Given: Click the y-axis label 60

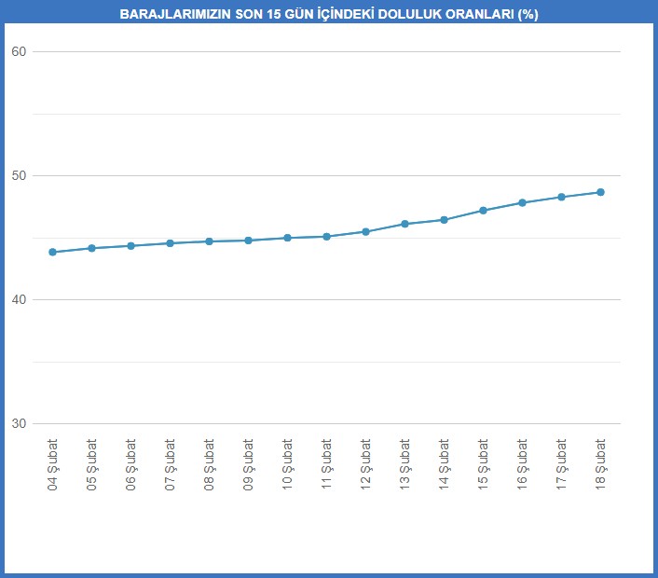Looking at the screenshot, I should pyautogui.click(x=18, y=51).
